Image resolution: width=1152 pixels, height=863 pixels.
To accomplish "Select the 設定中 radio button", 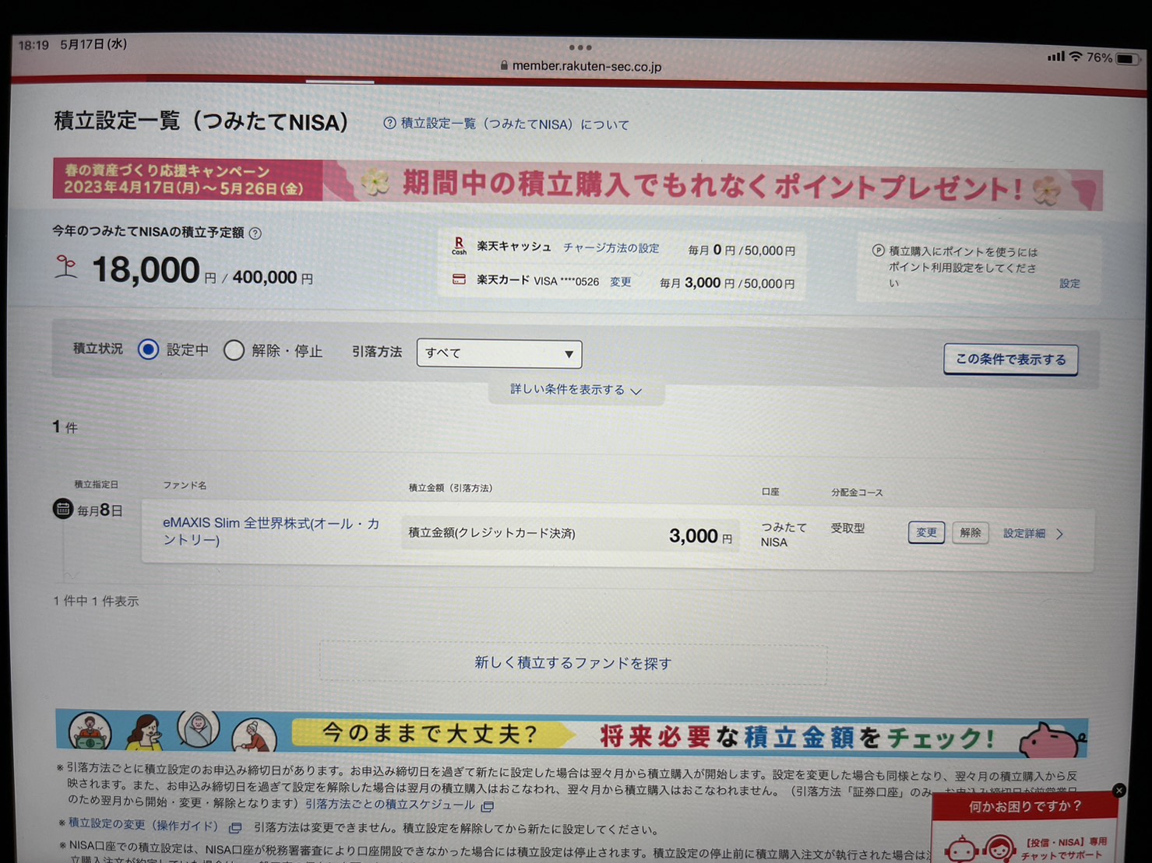I will [148, 349].
